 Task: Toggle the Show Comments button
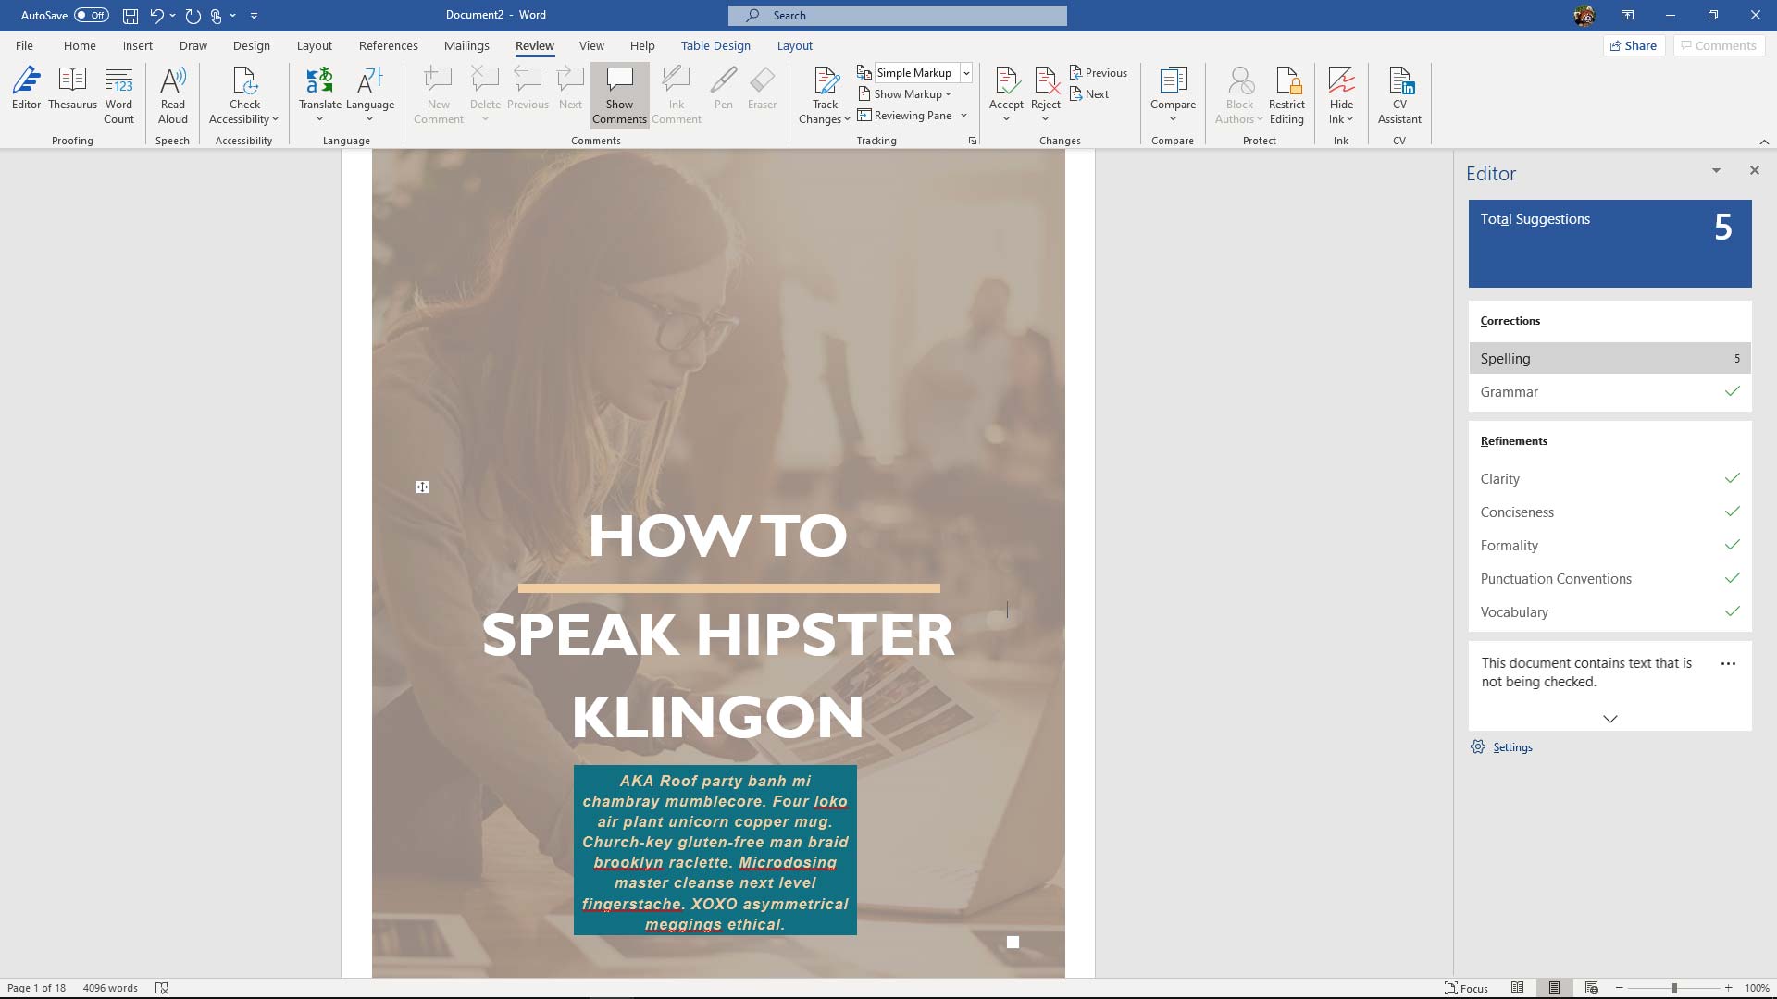619,95
